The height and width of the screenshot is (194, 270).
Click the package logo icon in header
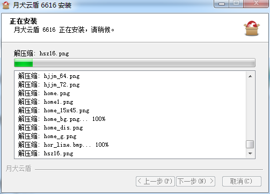click(252, 28)
